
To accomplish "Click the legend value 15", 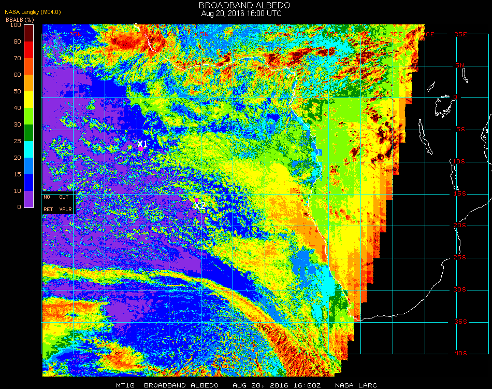I will click(17, 174).
